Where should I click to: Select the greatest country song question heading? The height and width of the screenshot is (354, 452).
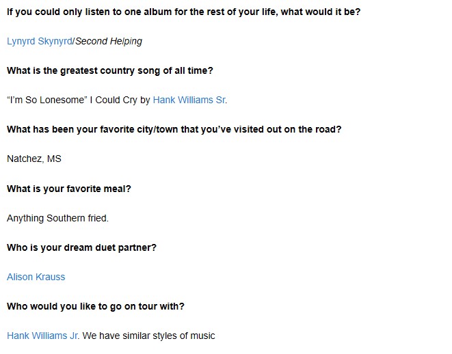click(x=110, y=70)
